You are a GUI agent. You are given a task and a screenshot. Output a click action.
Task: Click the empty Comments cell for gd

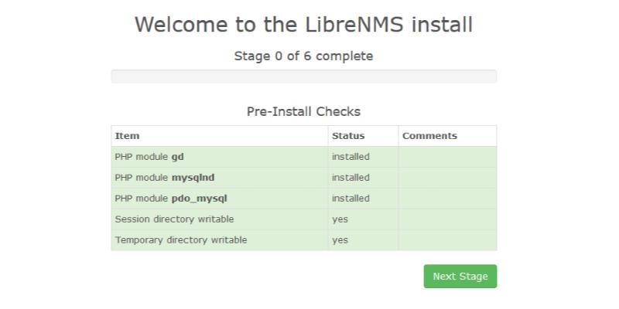click(447, 157)
